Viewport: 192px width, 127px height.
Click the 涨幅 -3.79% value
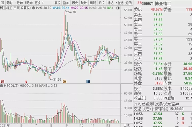point(157,74)
